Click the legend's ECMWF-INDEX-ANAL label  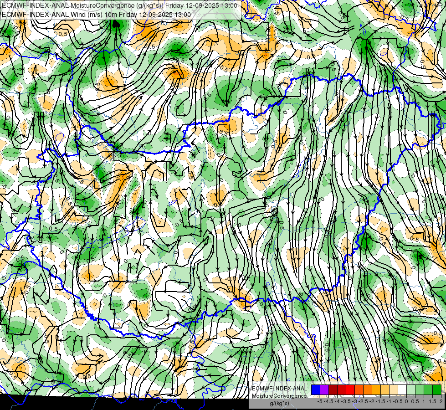[x=280, y=389]
